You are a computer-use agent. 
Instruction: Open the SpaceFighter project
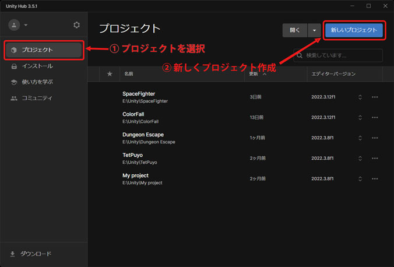click(139, 94)
